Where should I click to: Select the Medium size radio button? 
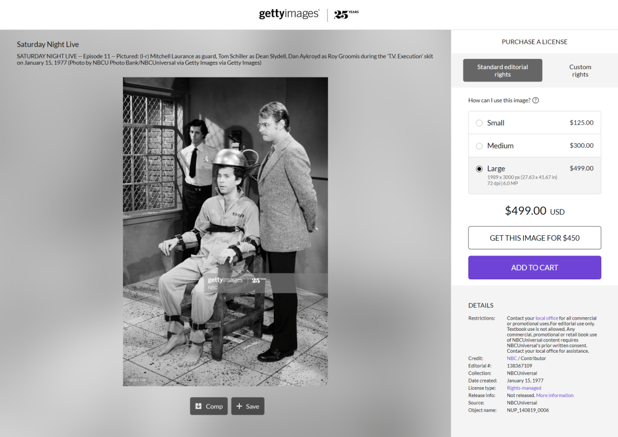[x=479, y=146]
